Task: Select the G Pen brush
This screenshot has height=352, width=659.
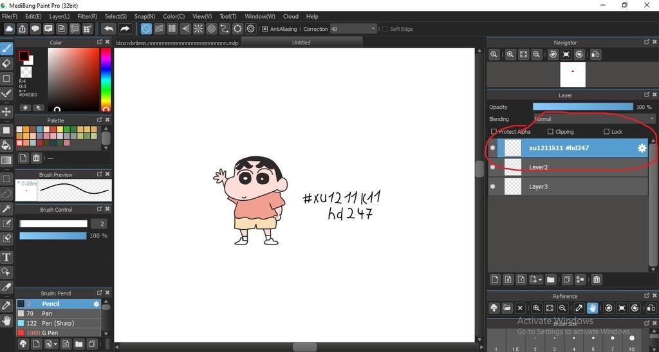Action: pos(59,333)
